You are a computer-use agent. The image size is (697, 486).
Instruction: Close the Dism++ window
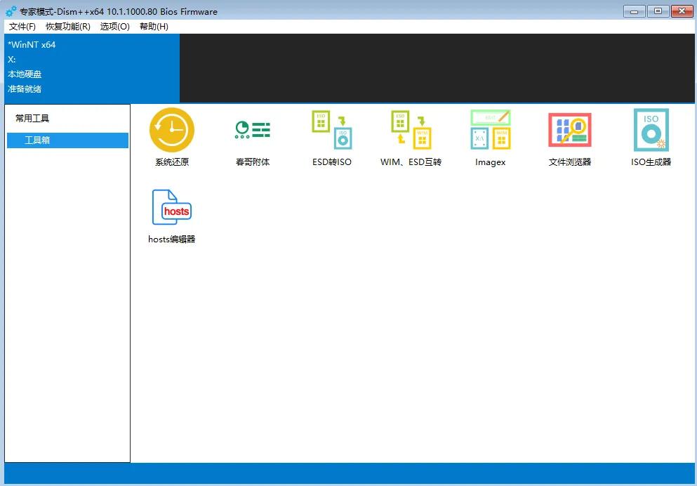point(682,11)
